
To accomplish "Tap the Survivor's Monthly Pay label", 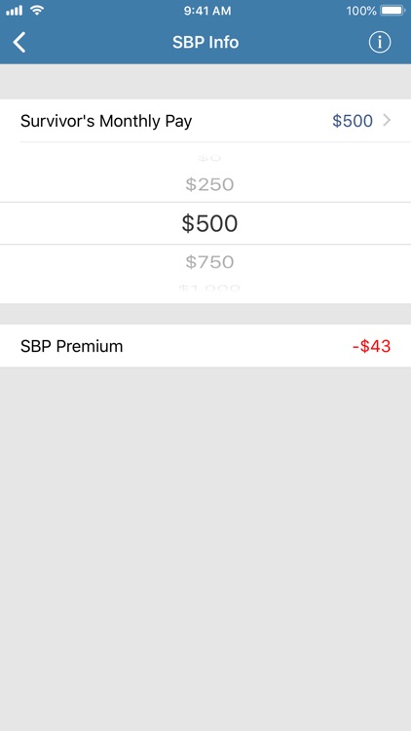I will [106, 121].
